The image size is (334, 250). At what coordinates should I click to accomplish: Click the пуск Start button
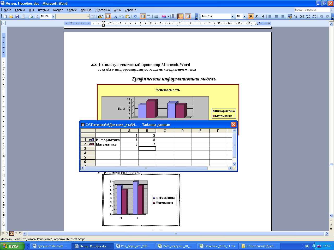pos(12,246)
